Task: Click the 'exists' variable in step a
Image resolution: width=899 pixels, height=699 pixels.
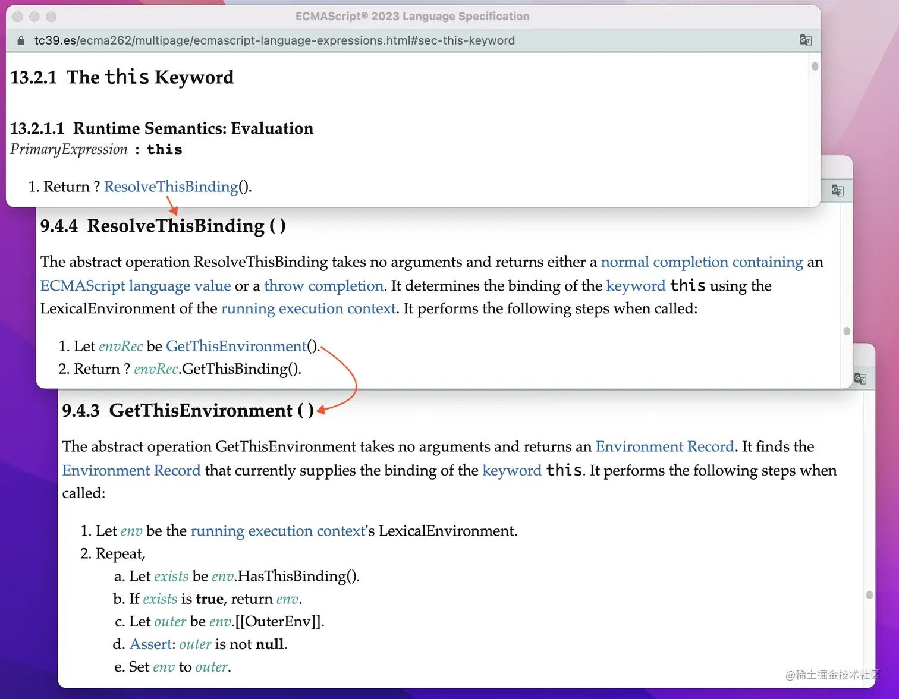Action: [171, 576]
